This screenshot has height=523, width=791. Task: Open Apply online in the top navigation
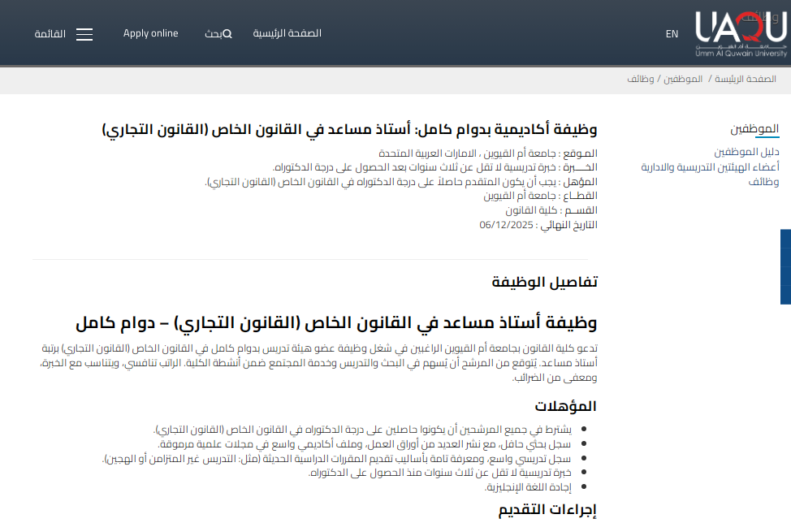[x=150, y=33]
